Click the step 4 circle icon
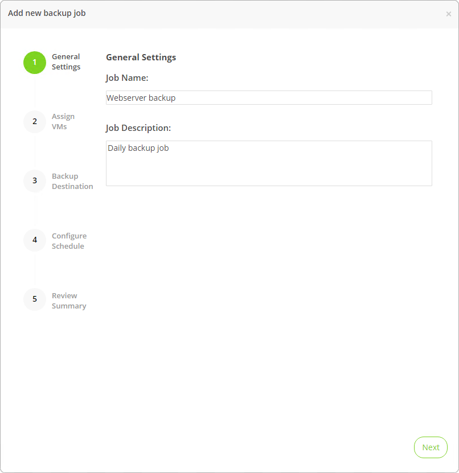The image size is (459, 473). pyautogui.click(x=35, y=240)
